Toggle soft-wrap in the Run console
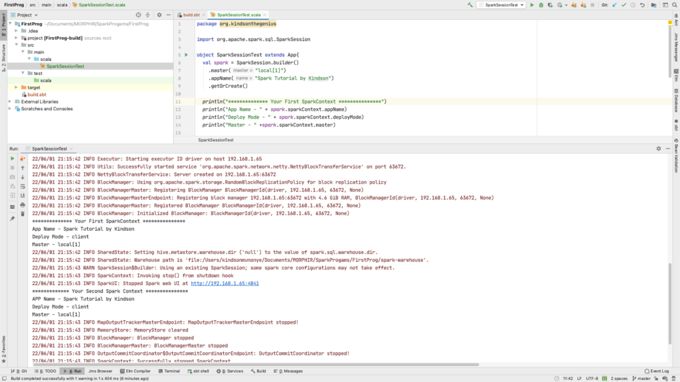 click(23, 186)
